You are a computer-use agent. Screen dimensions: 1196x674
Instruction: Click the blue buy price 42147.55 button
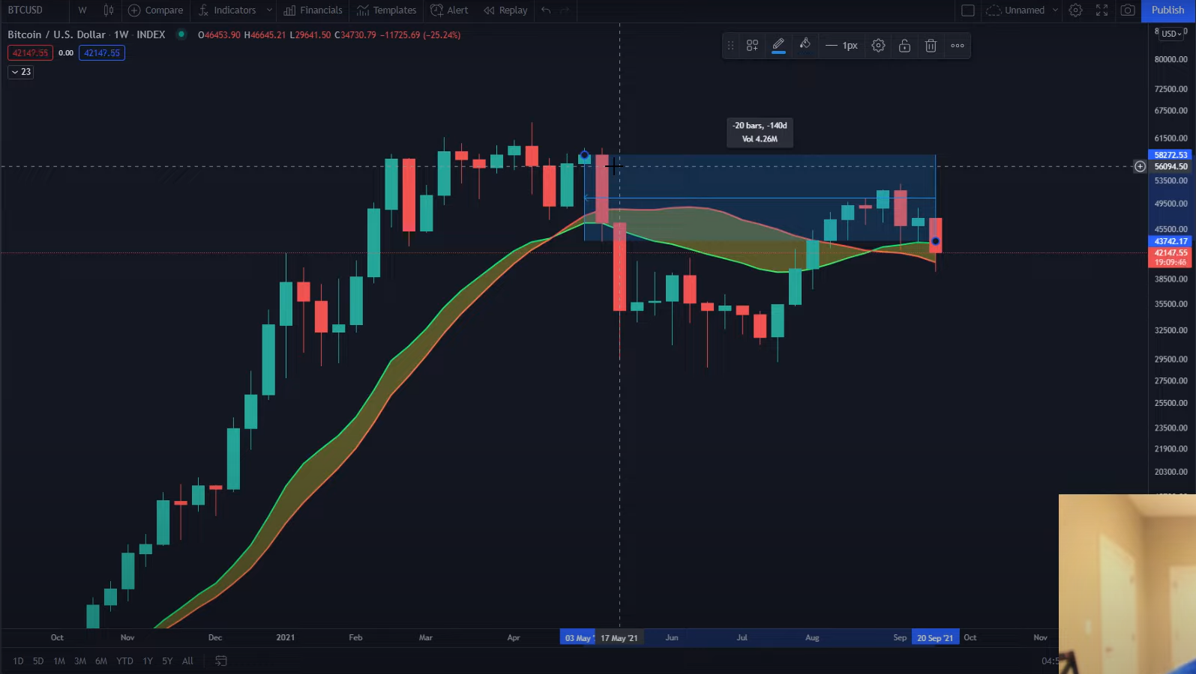click(102, 53)
